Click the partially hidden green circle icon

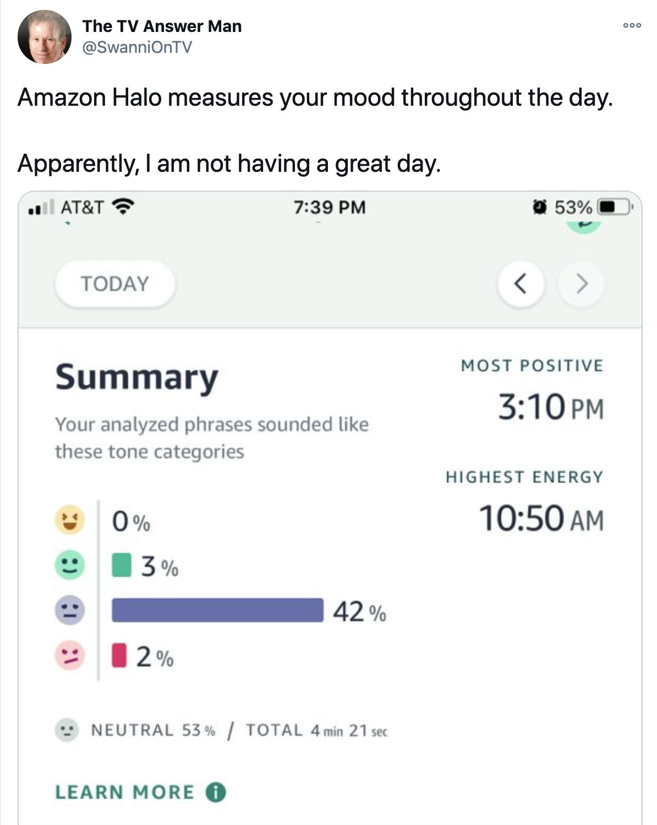pos(583,225)
